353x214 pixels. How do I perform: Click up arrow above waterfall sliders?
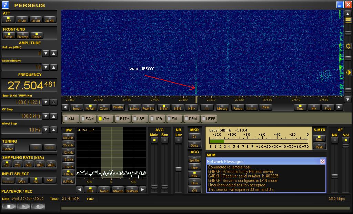(348, 14)
